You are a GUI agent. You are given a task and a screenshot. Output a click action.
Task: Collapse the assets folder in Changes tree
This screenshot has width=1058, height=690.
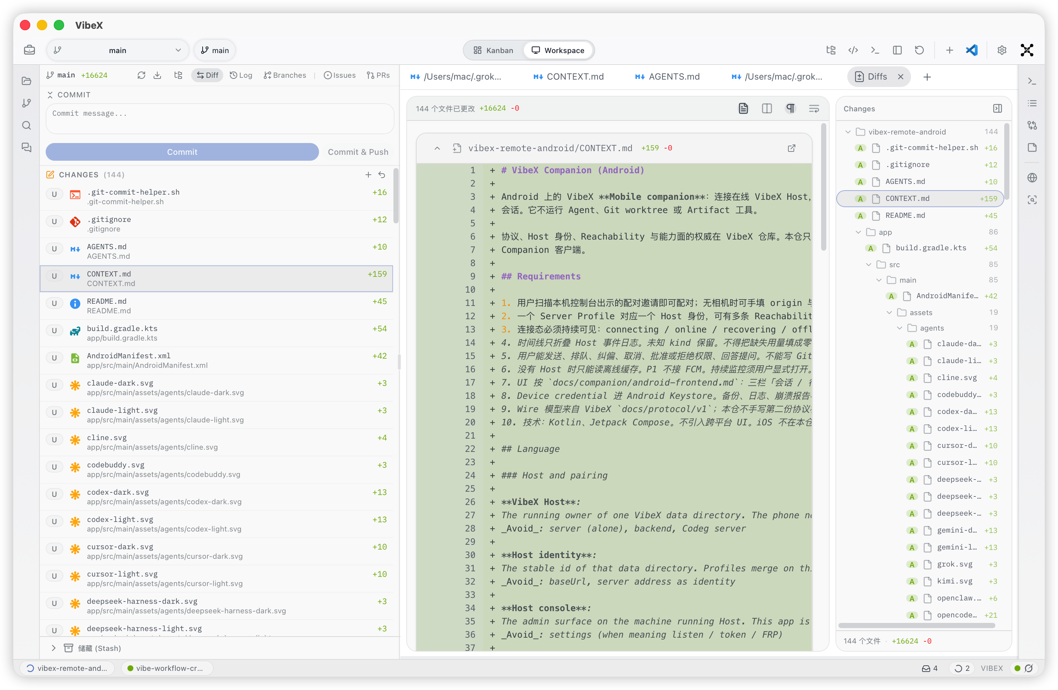point(889,313)
